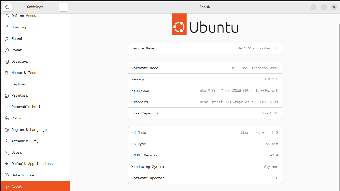Open the search magnifier in Settings
The width and height of the screenshot is (340, 191).
7,7
